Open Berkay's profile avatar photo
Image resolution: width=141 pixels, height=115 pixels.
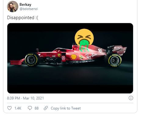coord(13,7)
